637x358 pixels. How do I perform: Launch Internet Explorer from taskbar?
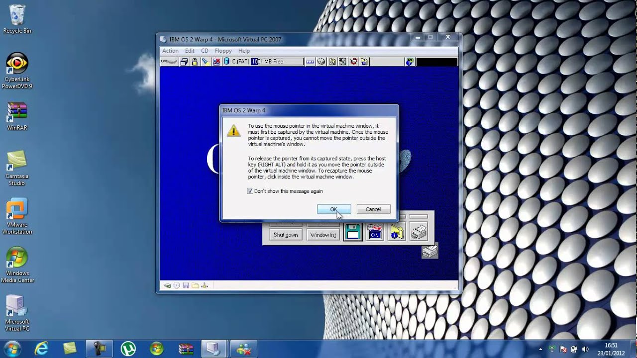[41, 349]
